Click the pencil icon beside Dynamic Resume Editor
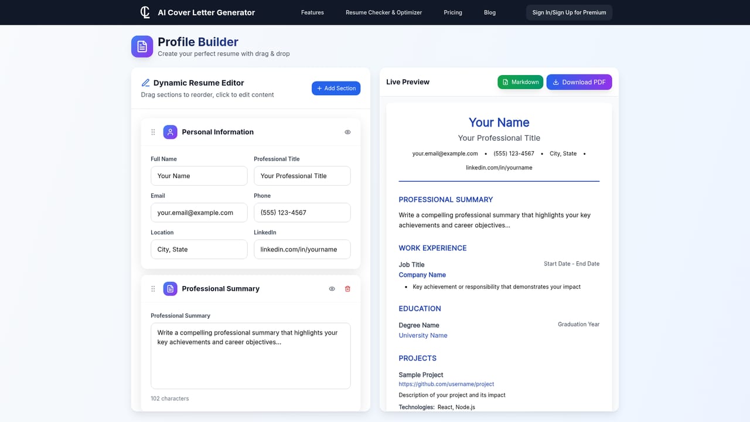750x422 pixels. click(x=146, y=83)
